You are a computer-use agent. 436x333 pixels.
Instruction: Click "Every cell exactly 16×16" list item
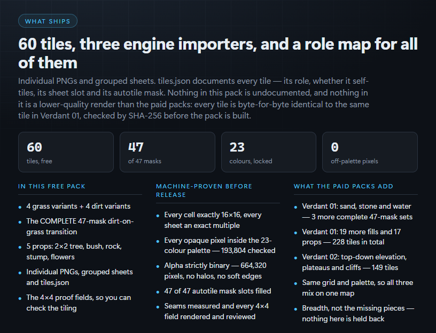[x=213, y=220]
